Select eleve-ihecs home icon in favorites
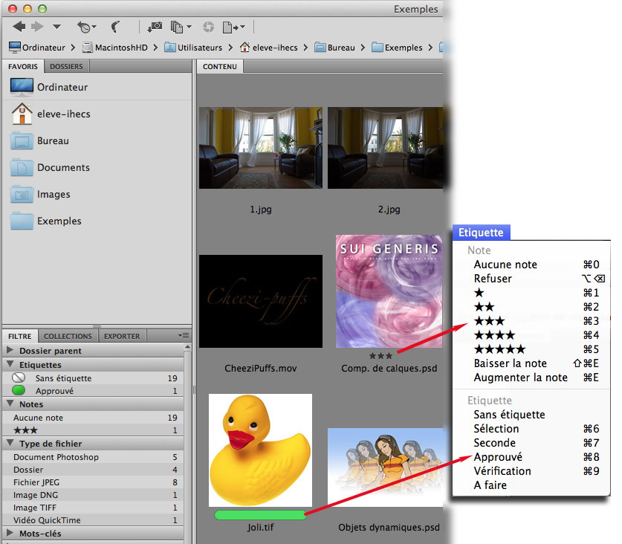 (22, 114)
